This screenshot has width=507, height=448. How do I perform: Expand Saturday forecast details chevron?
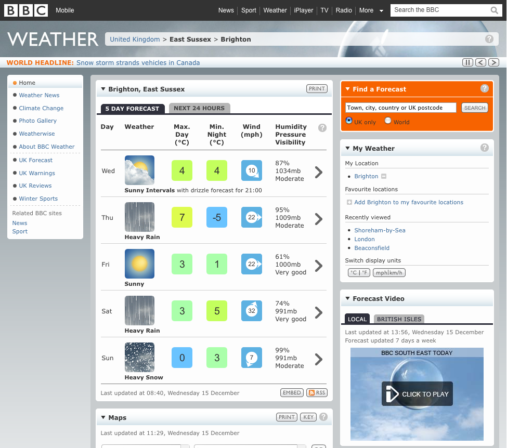[318, 312]
